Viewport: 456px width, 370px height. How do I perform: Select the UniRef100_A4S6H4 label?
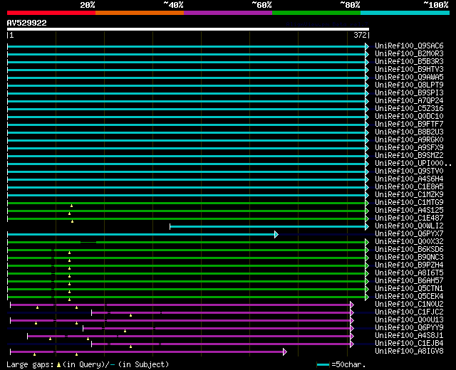click(x=409, y=179)
